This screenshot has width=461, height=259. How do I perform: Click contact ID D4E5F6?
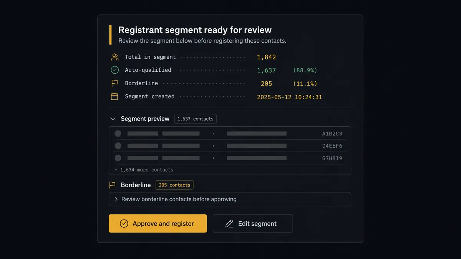(332, 146)
